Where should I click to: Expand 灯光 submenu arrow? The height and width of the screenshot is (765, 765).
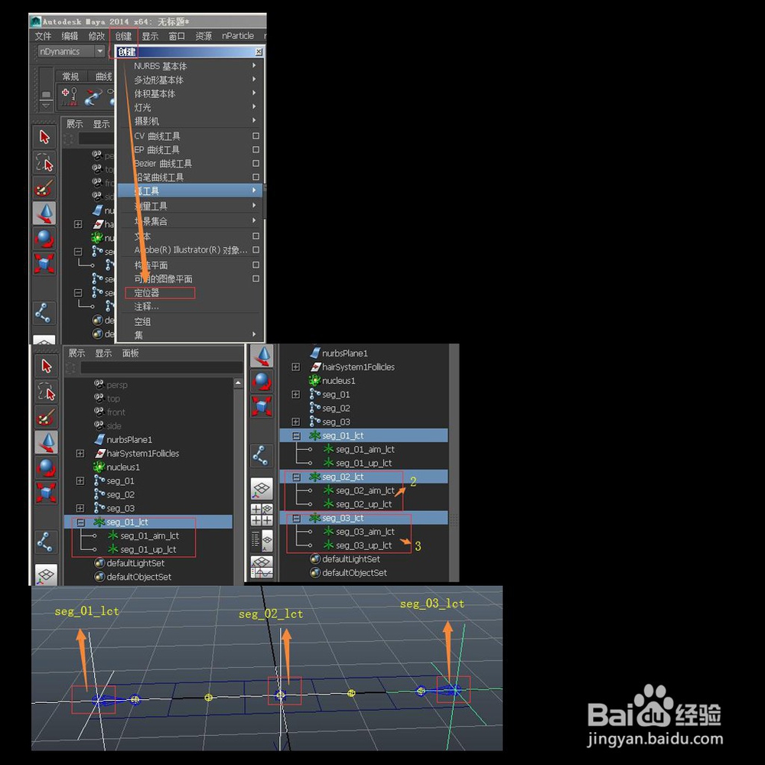click(x=254, y=106)
